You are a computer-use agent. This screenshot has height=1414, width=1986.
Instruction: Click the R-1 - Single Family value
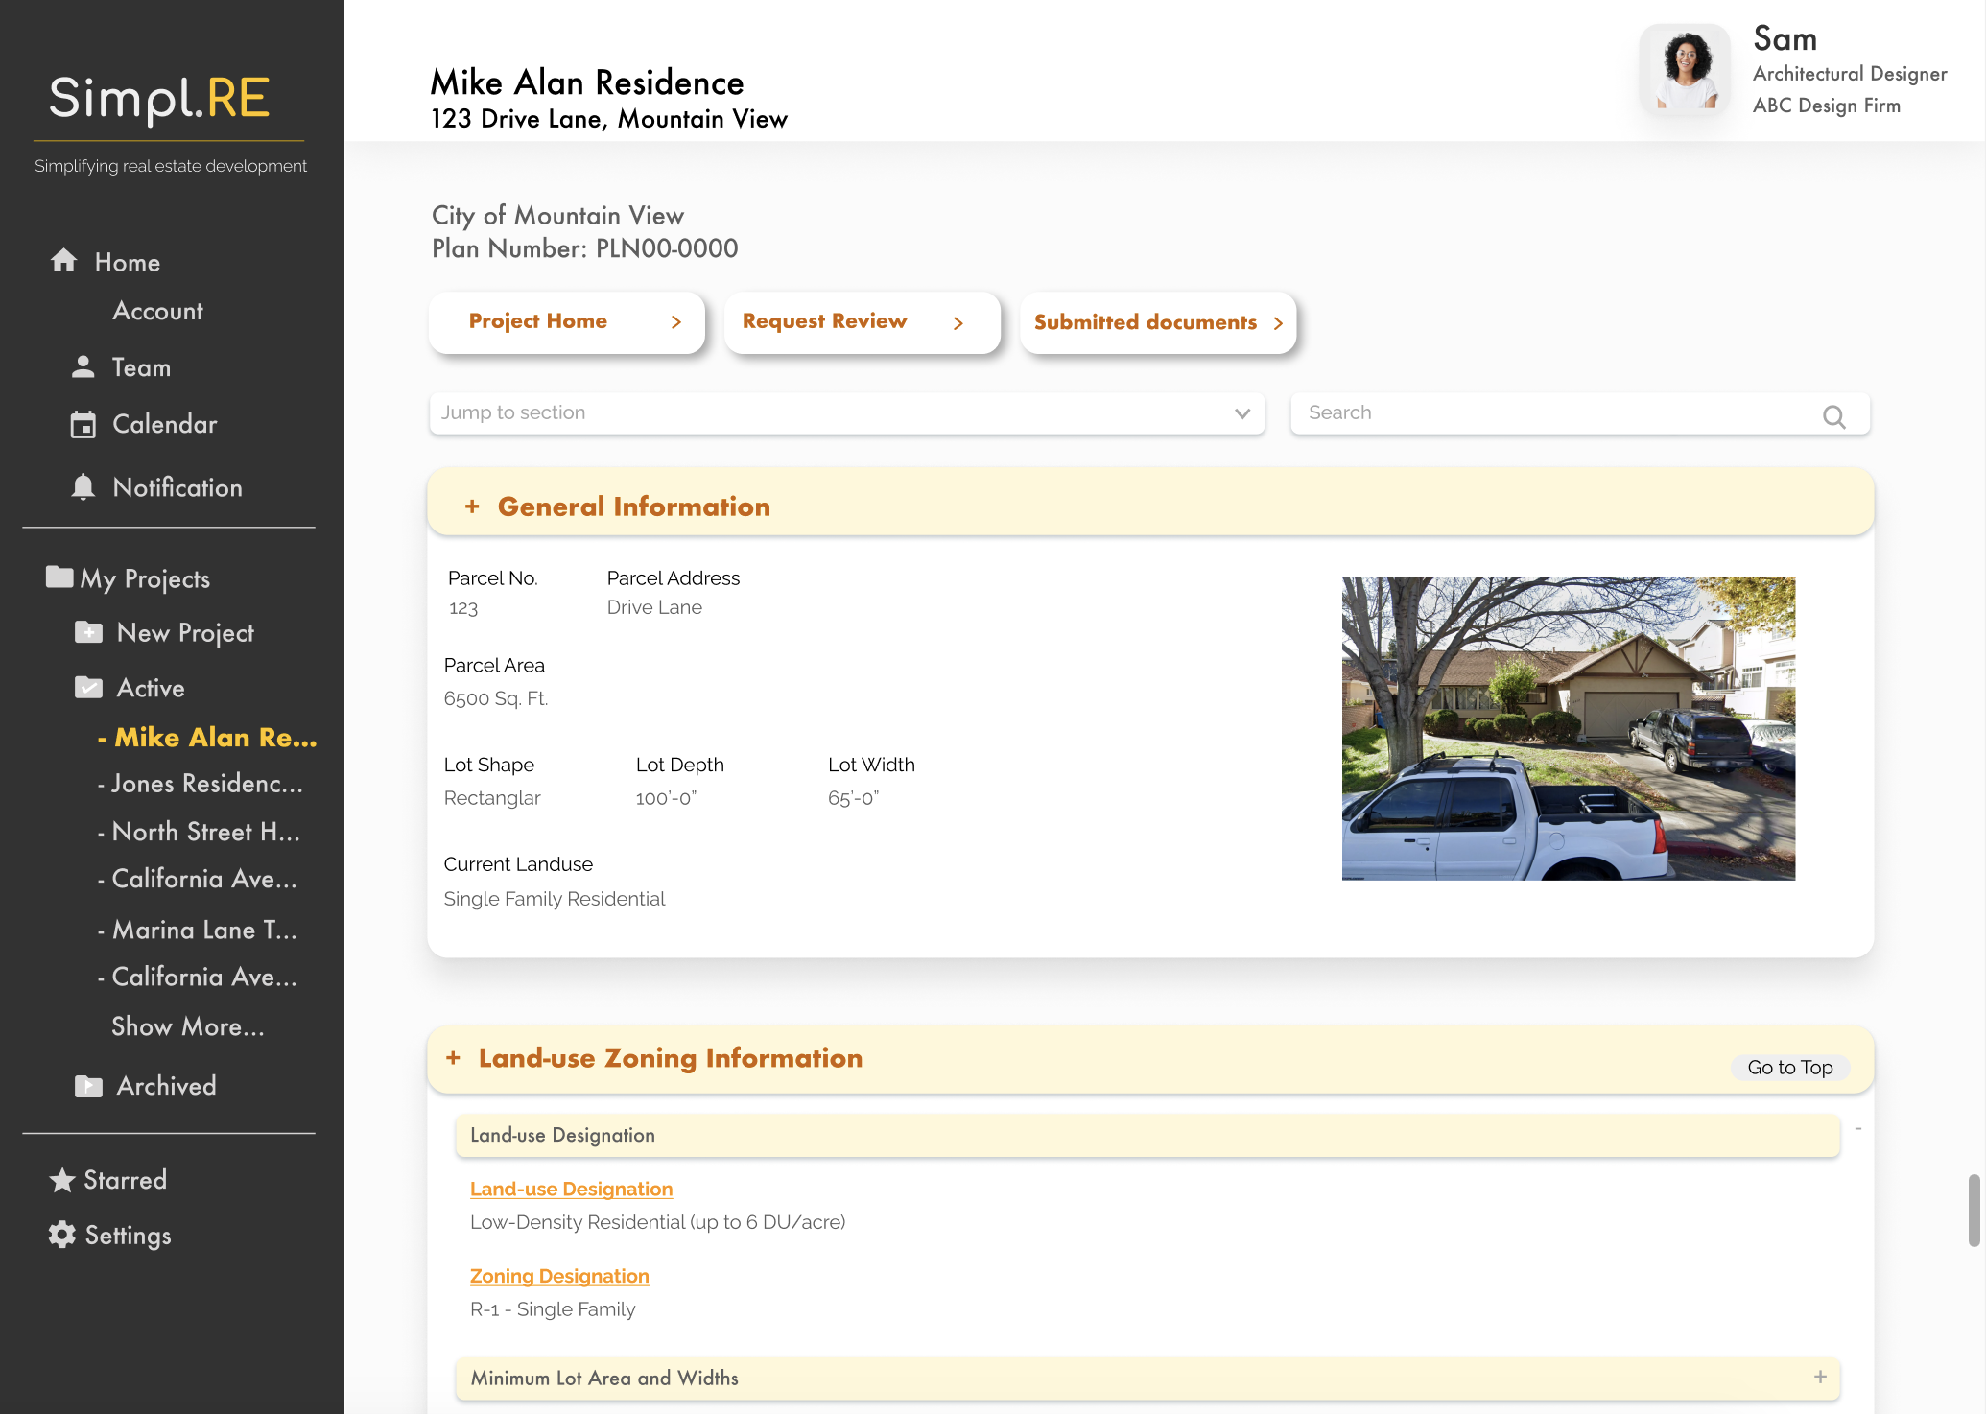coord(553,1309)
